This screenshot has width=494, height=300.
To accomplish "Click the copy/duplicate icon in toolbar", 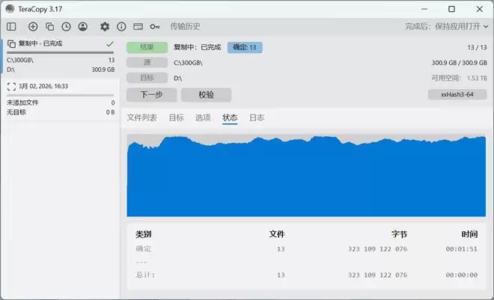I will click(x=49, y=26).
